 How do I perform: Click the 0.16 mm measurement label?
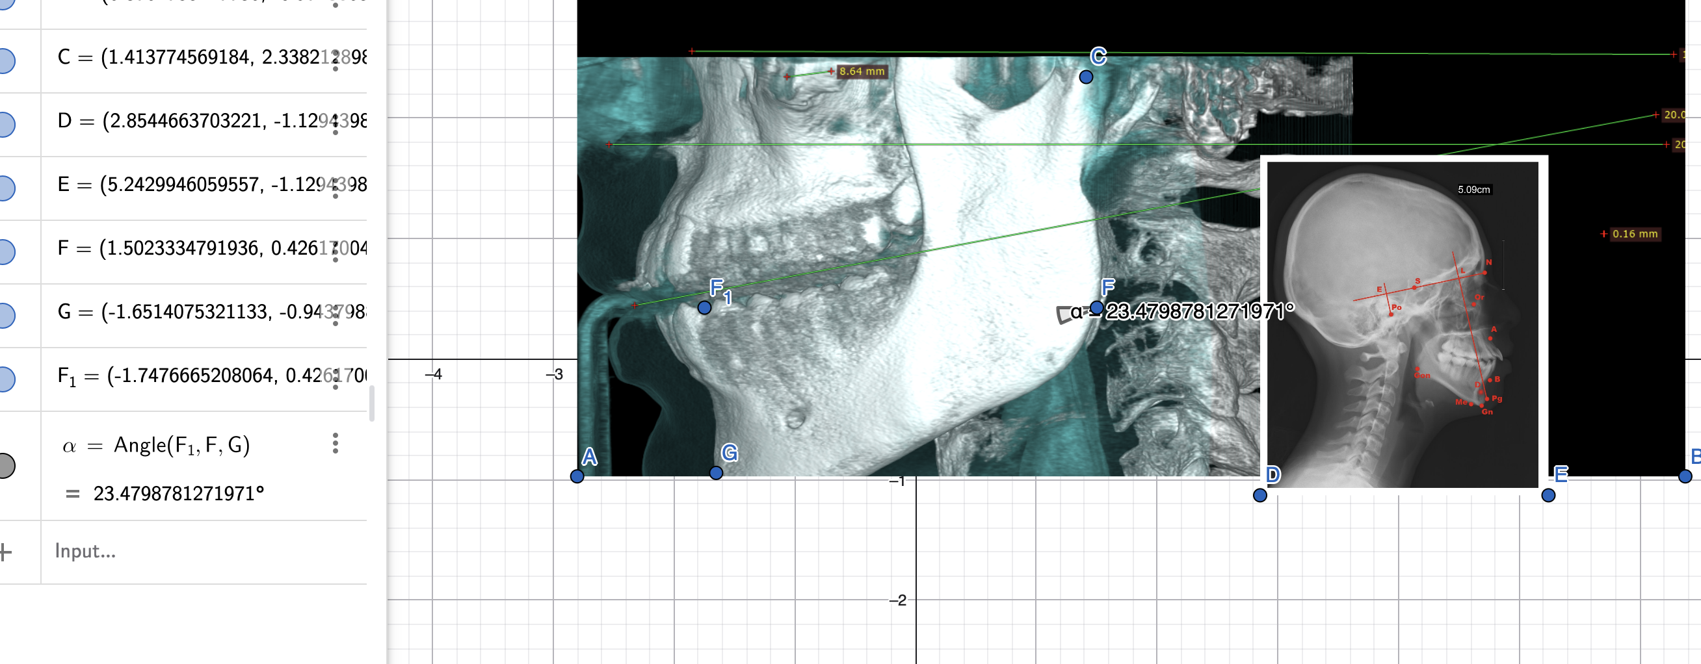(x=1634, y=234)
